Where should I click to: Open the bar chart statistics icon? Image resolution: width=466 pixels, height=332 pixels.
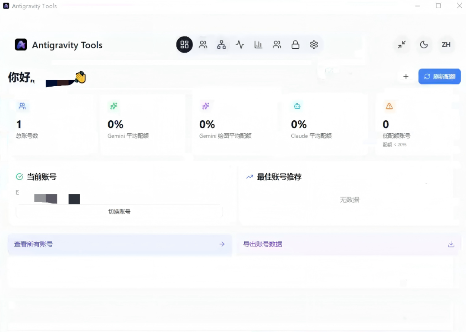coord(258,44)
